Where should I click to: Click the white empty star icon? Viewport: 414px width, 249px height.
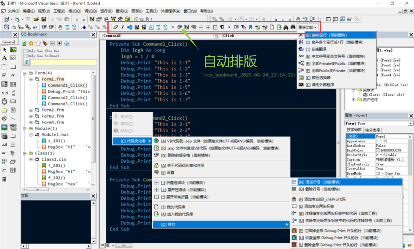38,43
